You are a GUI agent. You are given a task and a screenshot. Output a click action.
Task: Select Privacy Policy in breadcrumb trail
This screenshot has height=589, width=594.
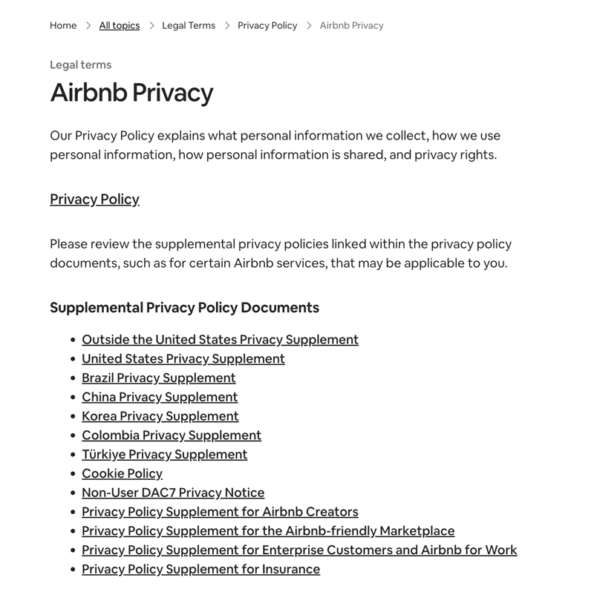[x=267, y=25]
